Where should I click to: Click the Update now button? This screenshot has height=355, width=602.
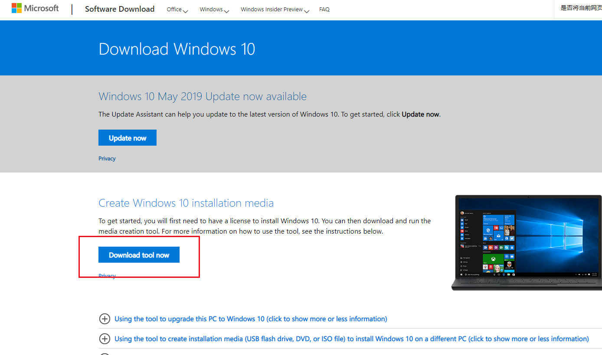128,138
